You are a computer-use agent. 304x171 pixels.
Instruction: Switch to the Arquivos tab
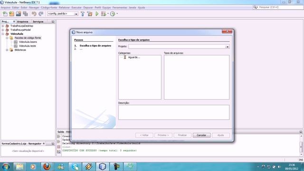coord(23,21)
